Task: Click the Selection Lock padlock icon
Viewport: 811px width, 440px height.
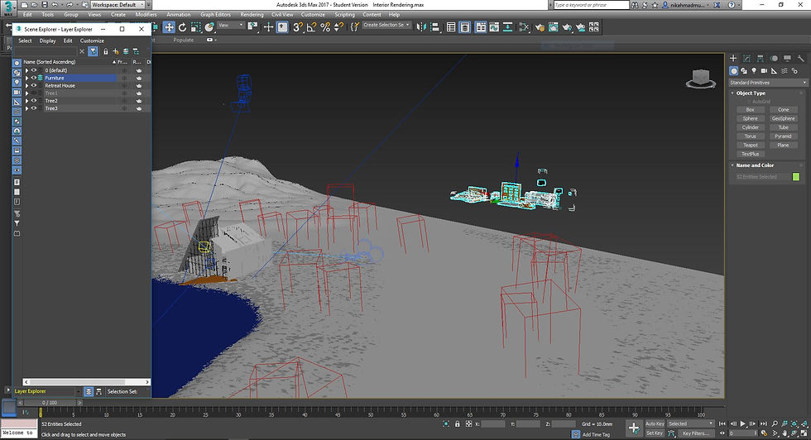Action: pos(457,424)
